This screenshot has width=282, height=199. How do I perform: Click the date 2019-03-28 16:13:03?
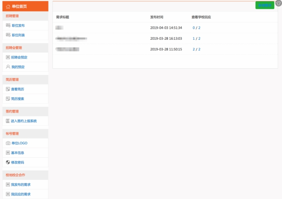pyautogui.click(x=166, y=39)
